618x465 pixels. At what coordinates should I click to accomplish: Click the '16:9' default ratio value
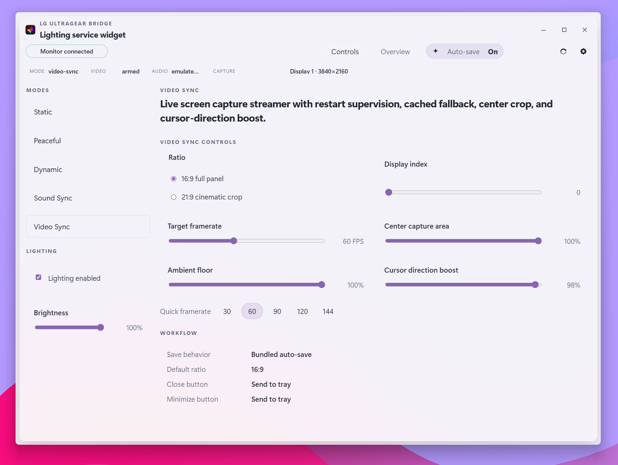coord(257,369)
